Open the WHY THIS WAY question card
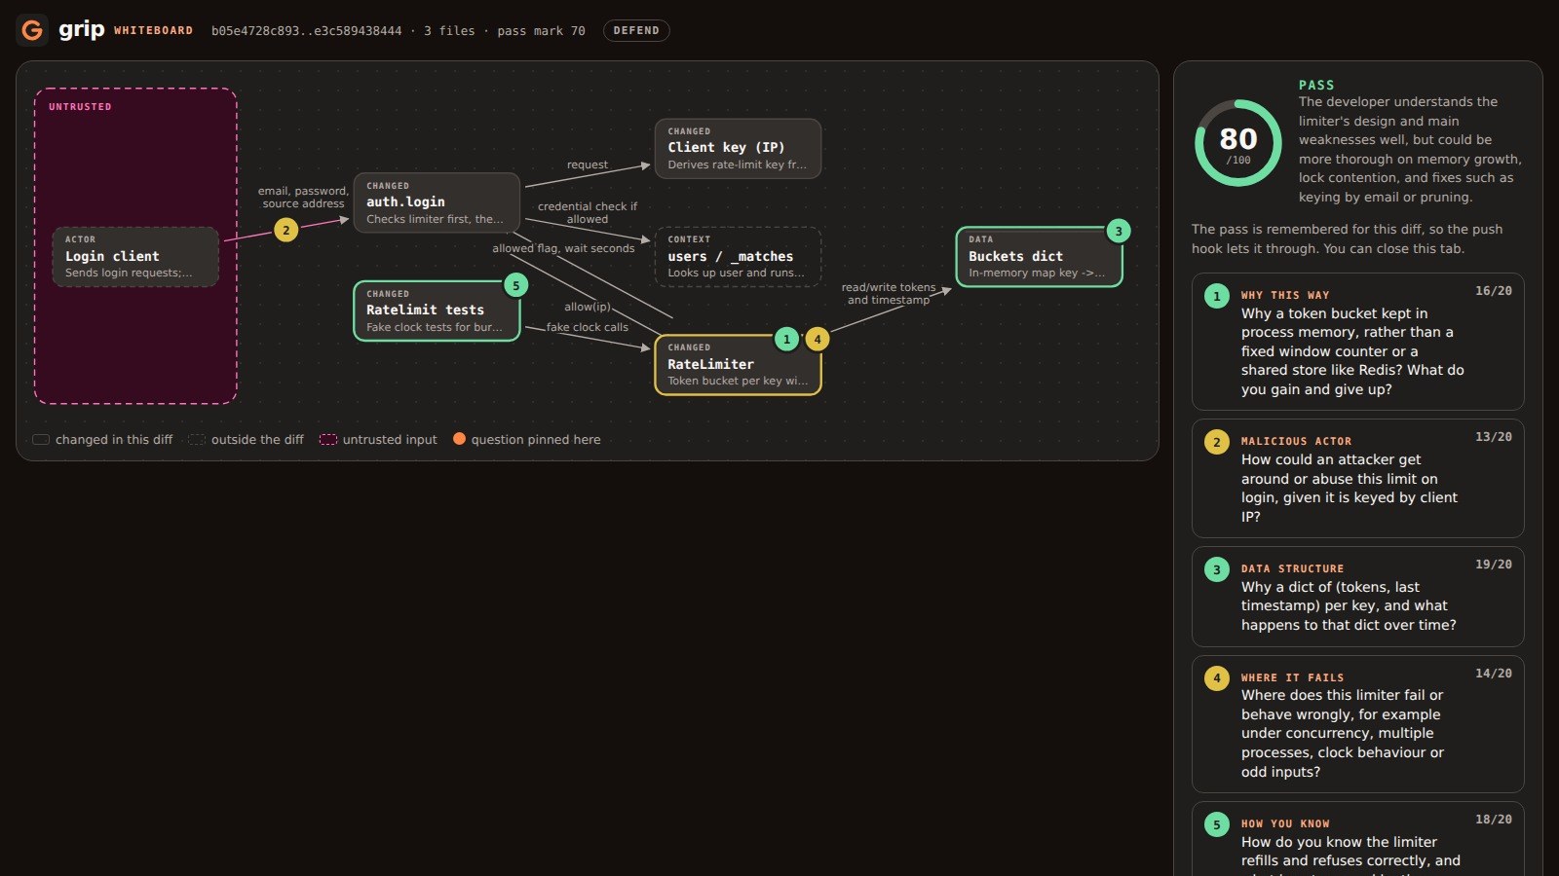Image resolution: width=1559 pixels, height=876 pixels. pyautogui.click(x=1358, y=342)
